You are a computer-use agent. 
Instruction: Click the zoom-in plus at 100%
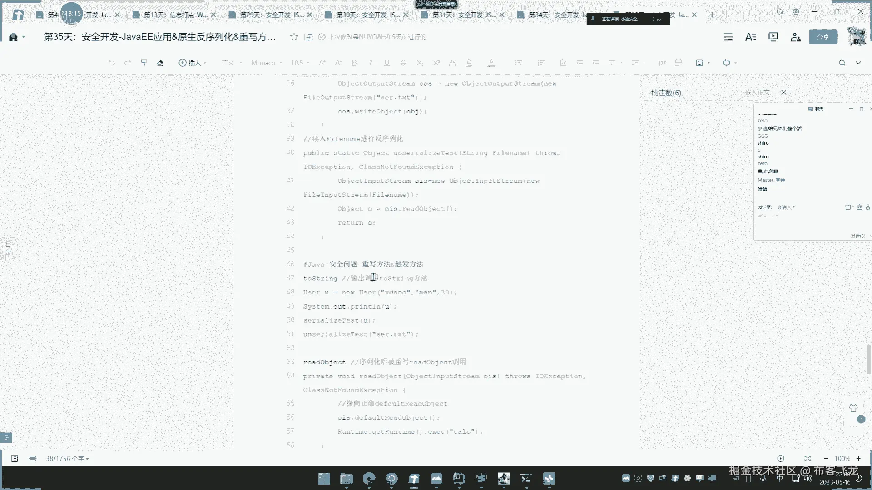[858, 458]
